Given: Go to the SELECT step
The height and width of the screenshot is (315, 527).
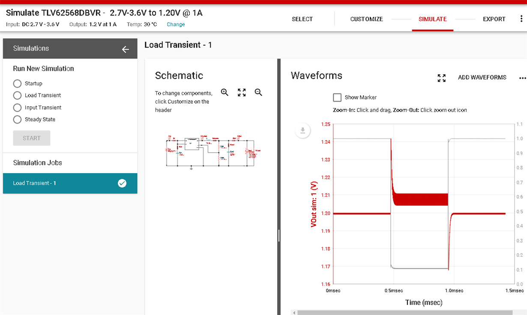Looking at the screenshot, I should [x=302, y=19].
